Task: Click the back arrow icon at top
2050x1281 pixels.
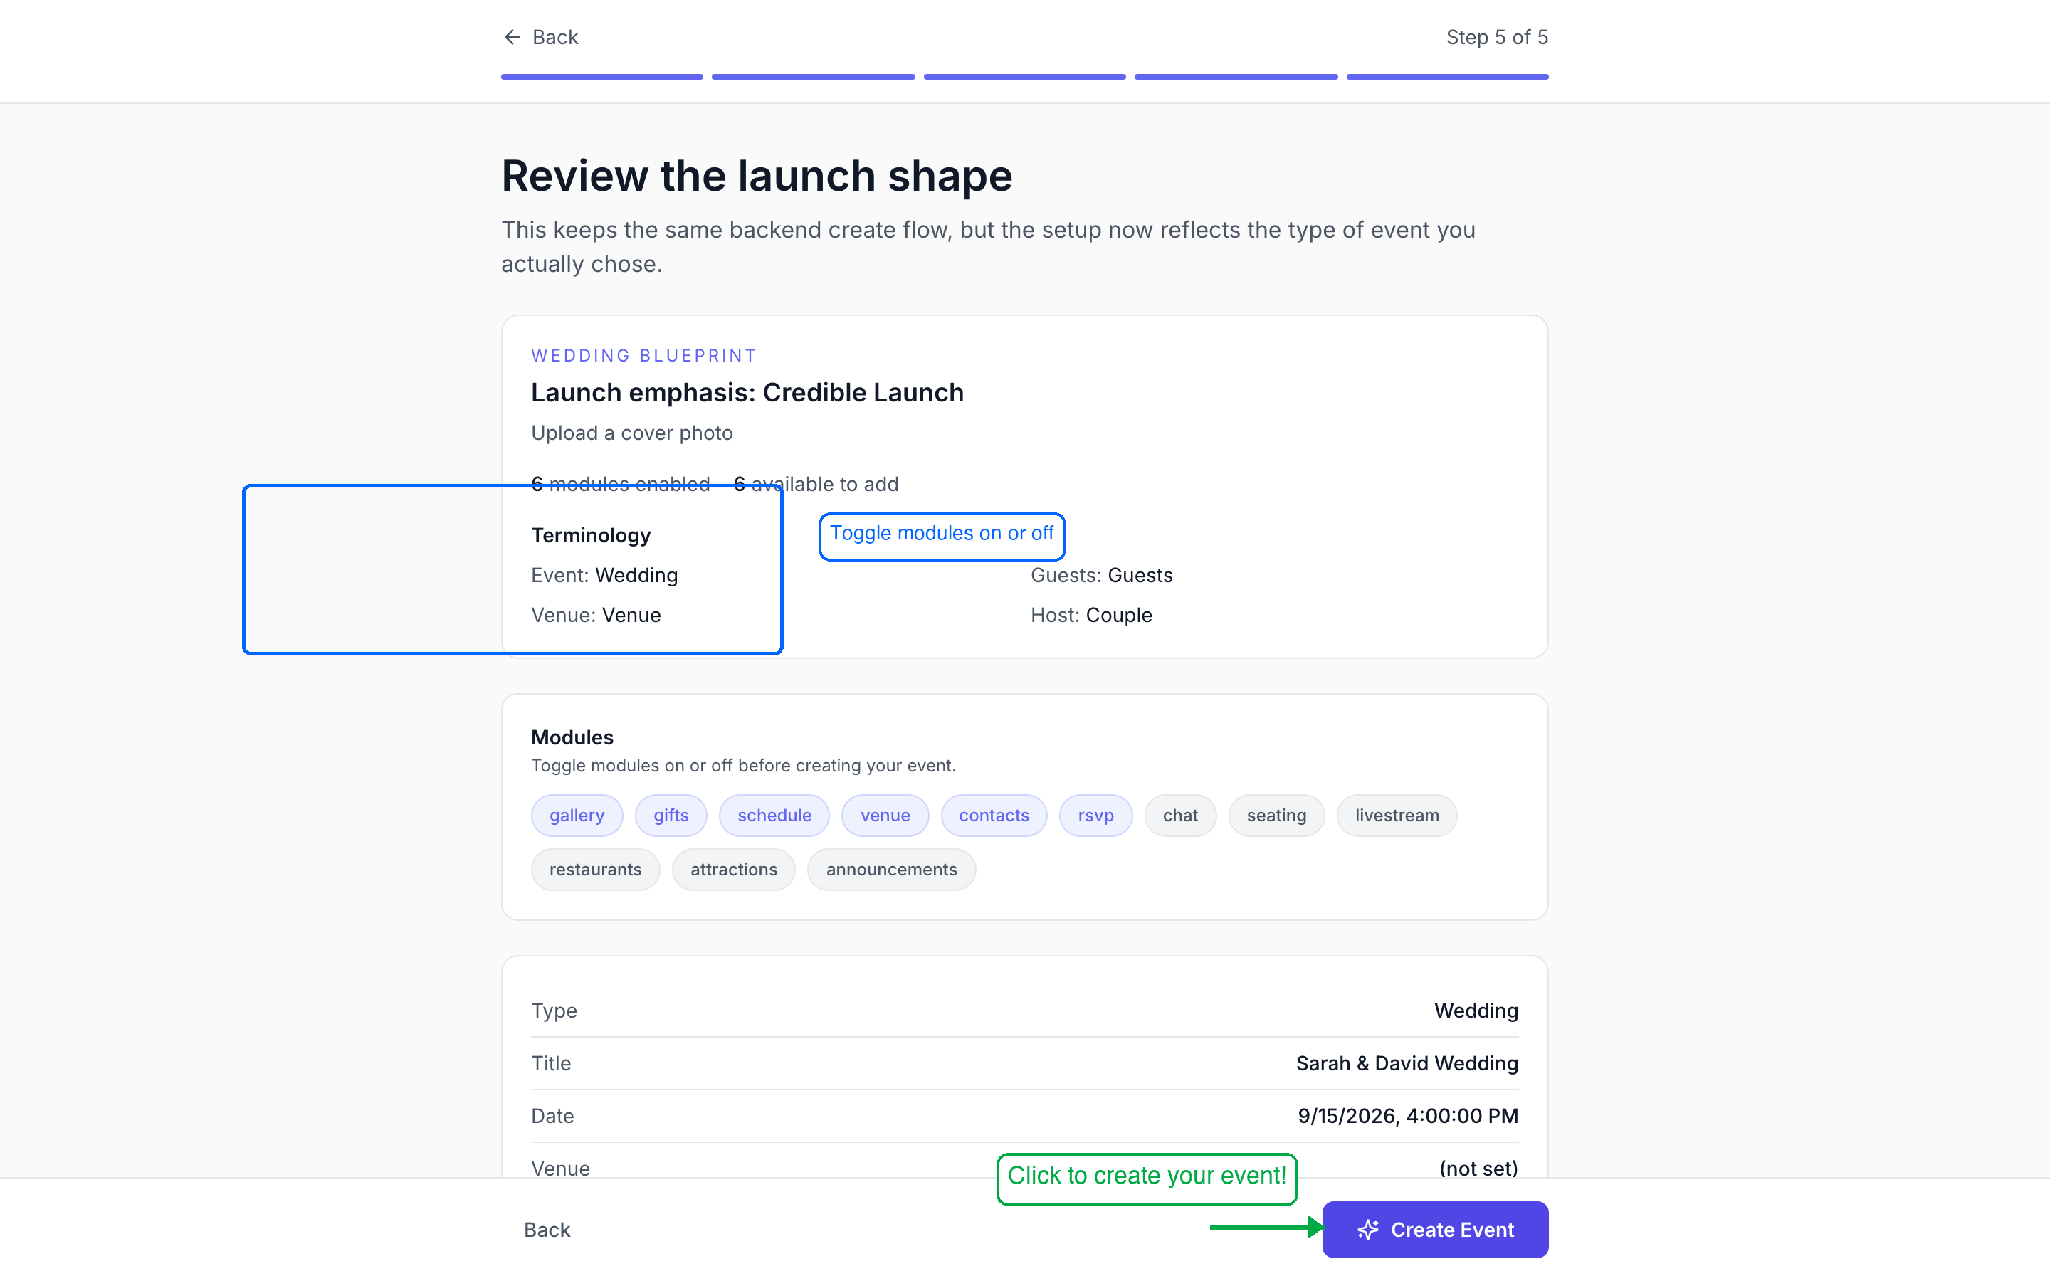Action: pyautogui.click(x=512, y=37)
